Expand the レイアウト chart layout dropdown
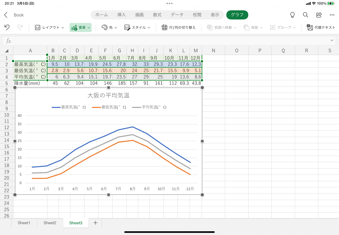Viewport: 339px width, 235px height. (49, 28)
